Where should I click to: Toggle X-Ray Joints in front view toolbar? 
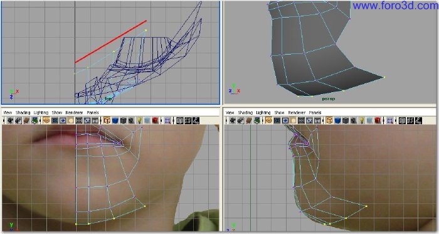coord(196,120)
